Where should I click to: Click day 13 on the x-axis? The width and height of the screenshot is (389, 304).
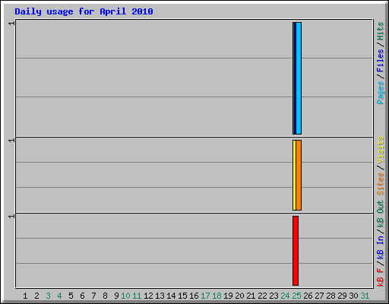(160, 296)
